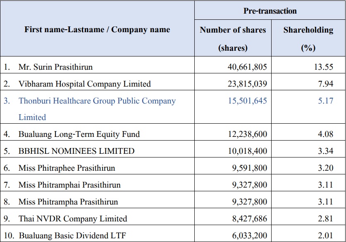The height and width of the screenshot is (242, 346).
Task: Click the Pre-transaction header cell
Action: pos(270,11)
